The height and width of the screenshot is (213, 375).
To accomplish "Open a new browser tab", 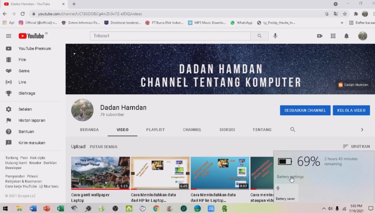I will (74, 4).
